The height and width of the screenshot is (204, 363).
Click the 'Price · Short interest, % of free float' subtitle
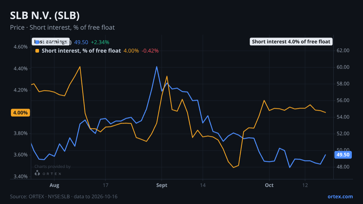click(x=62, y=28)
